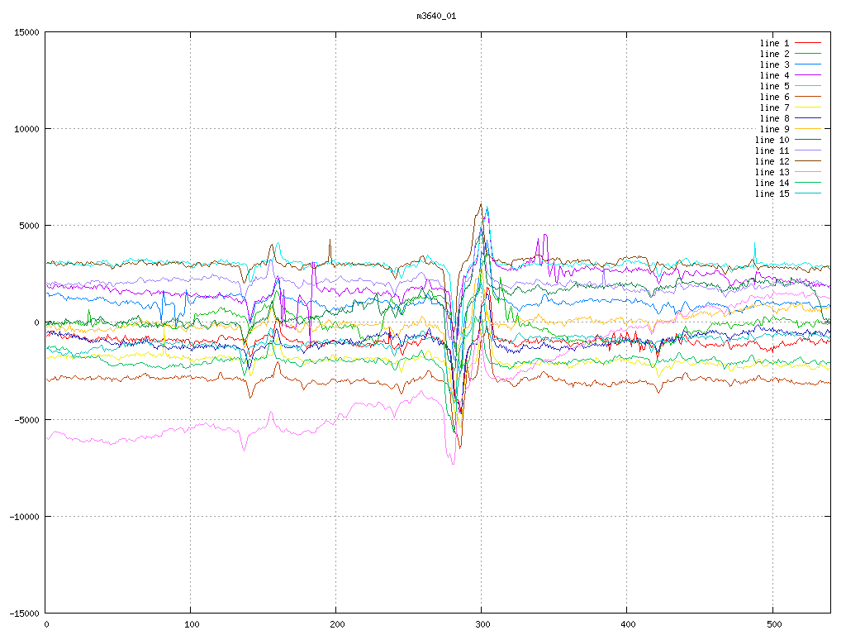Click the -10000 label on y-axis
Image resolution: width=846 pixels, height=635 pixels.
[21, 516]
